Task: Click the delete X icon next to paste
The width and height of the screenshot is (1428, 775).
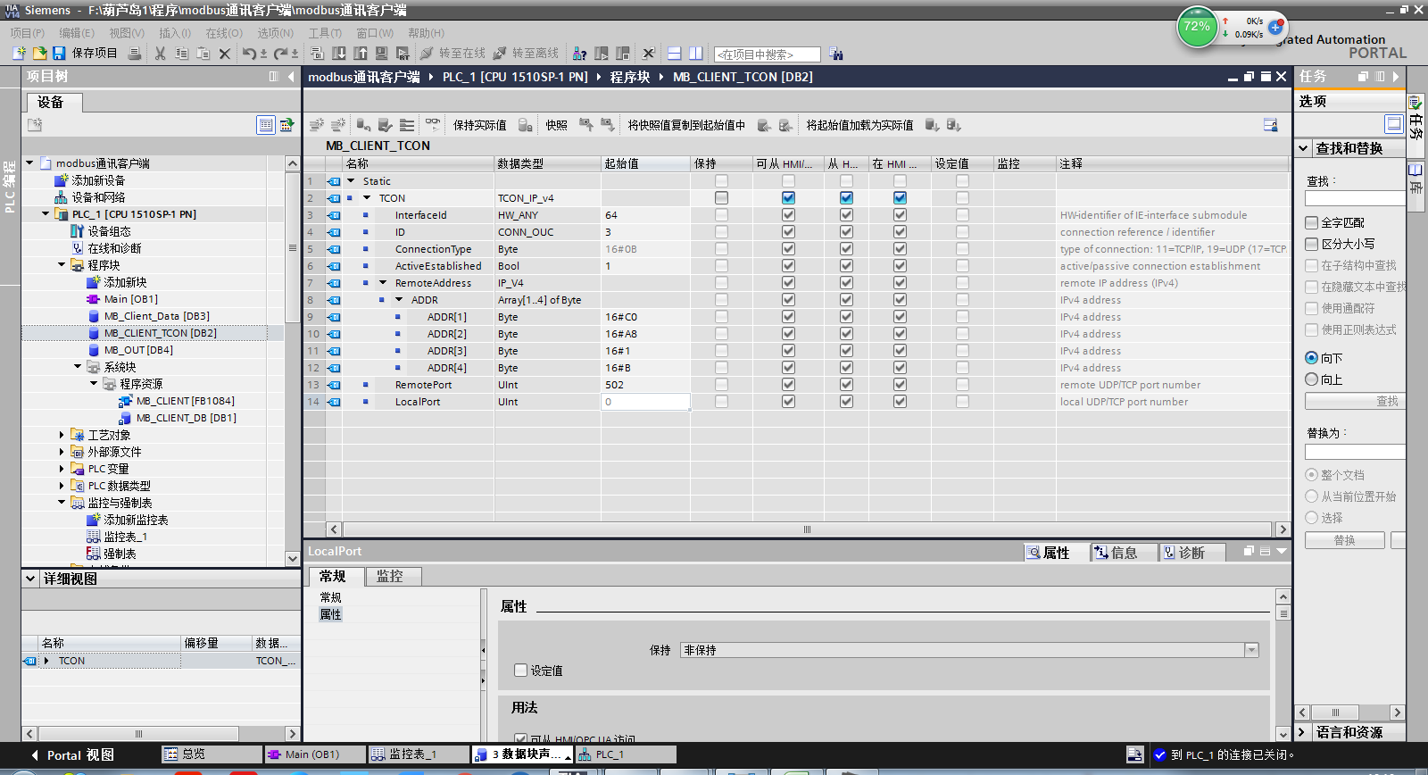Action: click(x=225, y=54)
